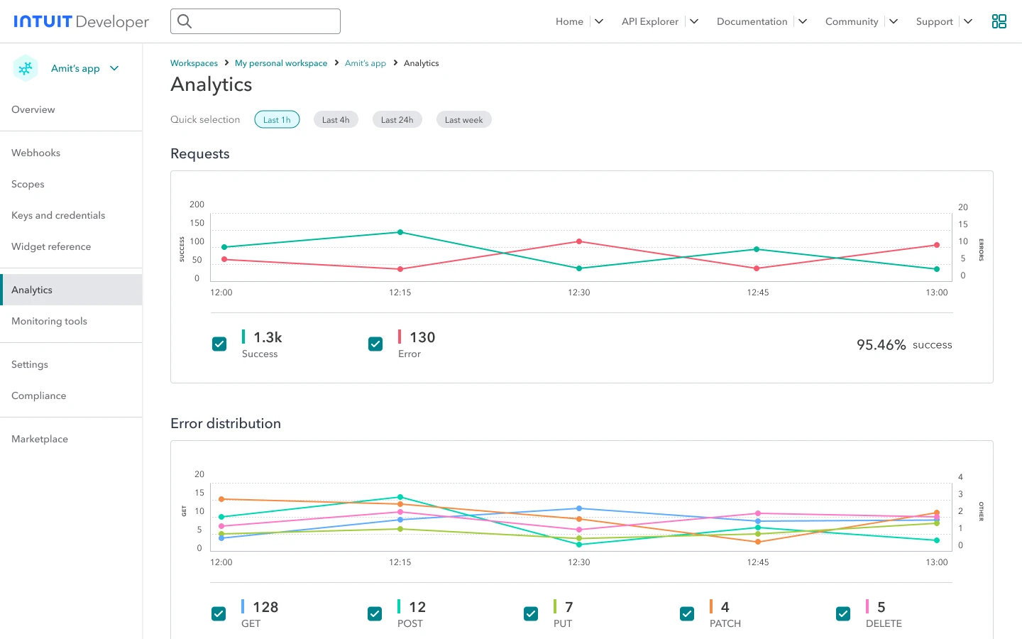Click the Home nav link
Screen dimensions: 1022x639
pyautogui.click(x=569, y=21)
